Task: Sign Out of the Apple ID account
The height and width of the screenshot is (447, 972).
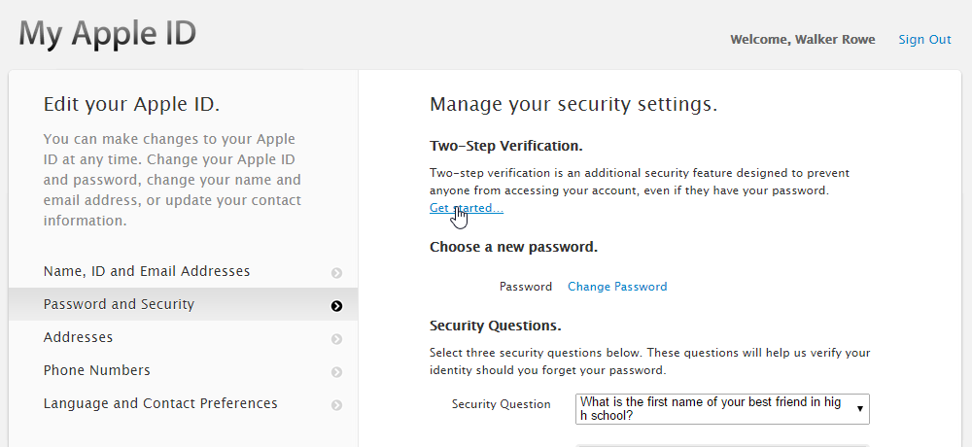Action: 925,40
